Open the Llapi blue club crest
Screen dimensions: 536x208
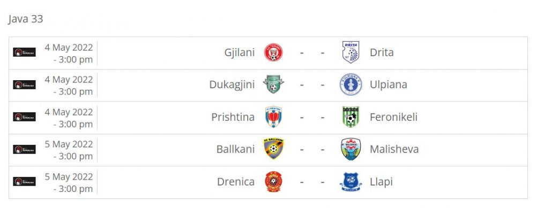[x=351, y=181]
